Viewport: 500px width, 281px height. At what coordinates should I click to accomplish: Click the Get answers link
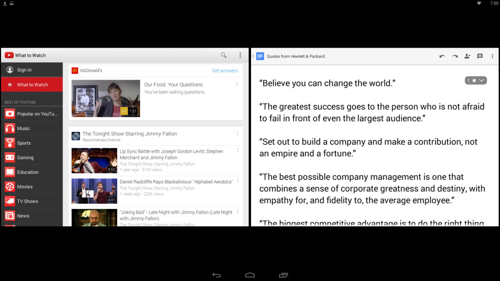click(x=224, y=71)
